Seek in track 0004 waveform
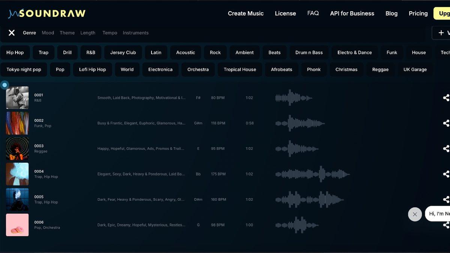This screenshot has width=450, height=253. tap(312, 174)
